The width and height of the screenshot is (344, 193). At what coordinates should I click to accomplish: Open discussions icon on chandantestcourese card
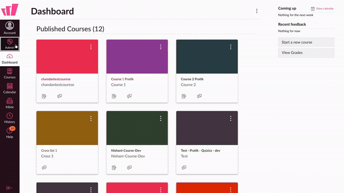tap(59, 96)
